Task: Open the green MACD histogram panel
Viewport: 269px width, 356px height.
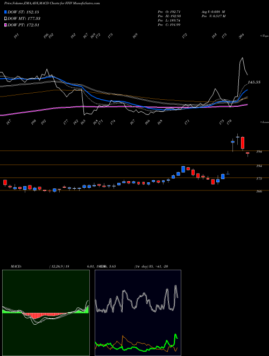Action: point(46,313)
